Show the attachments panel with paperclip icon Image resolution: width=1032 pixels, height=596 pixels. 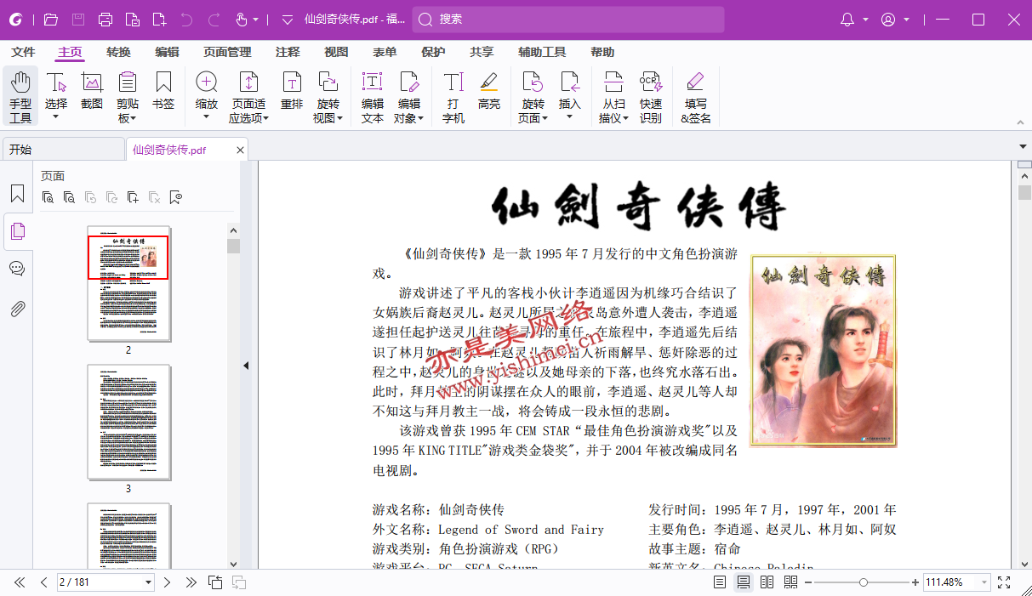pyautogui.click(x=17, y=309)
